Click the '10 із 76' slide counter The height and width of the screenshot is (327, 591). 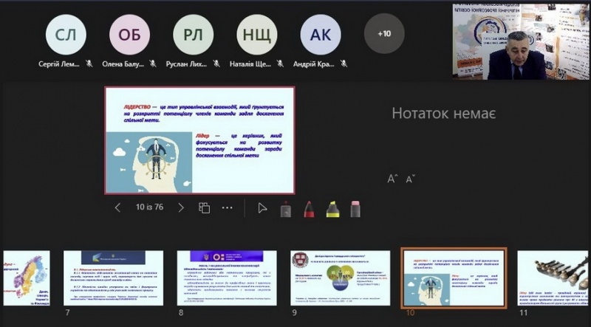pos(150,207)
